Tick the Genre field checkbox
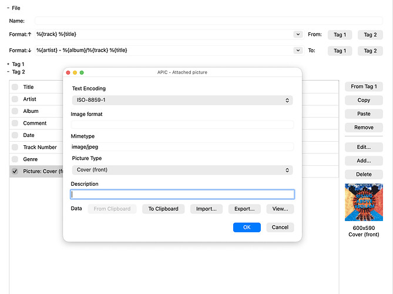 coord(15,159)
